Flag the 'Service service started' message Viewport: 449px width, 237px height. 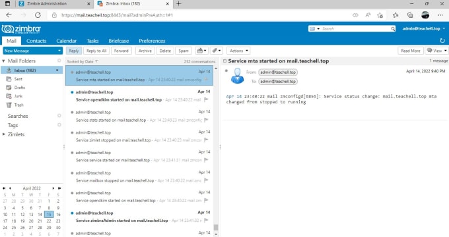coord(206,160)
